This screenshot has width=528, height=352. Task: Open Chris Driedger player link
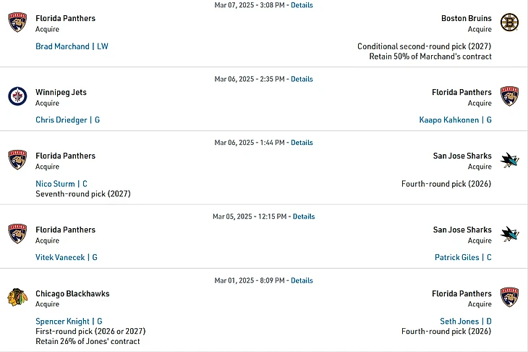(68, 120)
